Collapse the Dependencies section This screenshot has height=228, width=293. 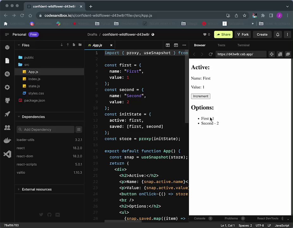33,117
